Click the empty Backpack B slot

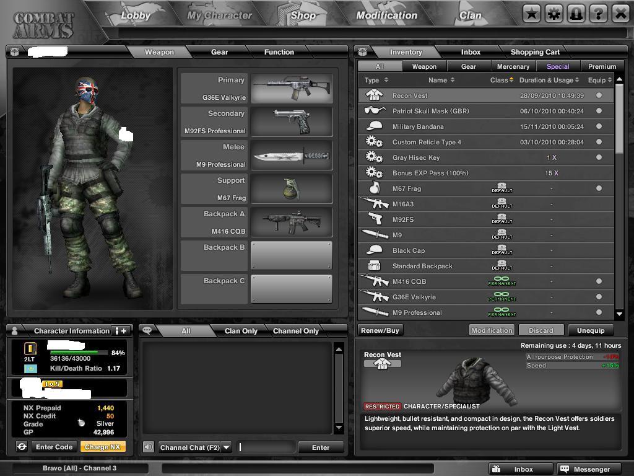[x=292, y=255]
